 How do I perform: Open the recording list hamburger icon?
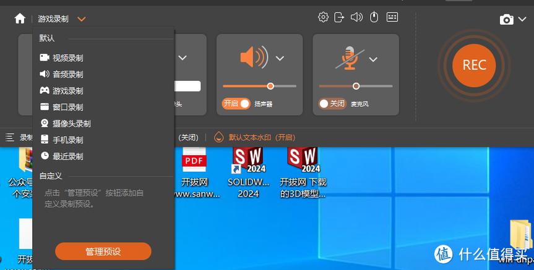coord(9,137)
